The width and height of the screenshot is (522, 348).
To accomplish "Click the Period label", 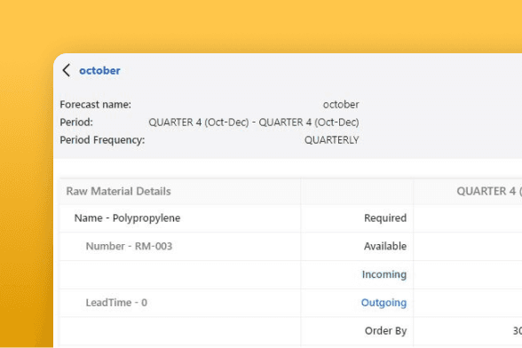I will [x=76, y=123].
